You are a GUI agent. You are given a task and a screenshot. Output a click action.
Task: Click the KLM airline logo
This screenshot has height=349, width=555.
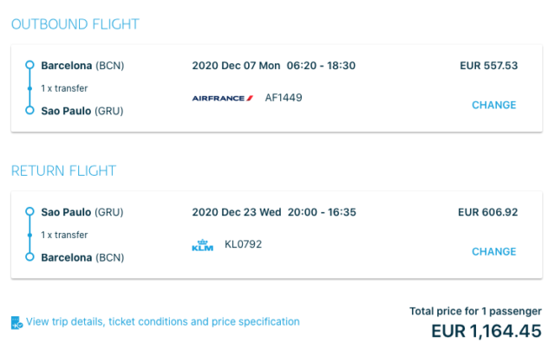[x=202, y=246]
